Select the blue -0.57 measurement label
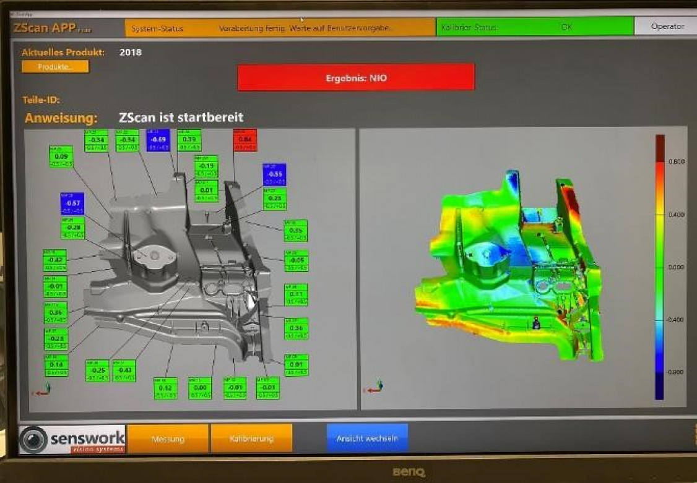Screen dimensions: 697x483 coord(72,203)
